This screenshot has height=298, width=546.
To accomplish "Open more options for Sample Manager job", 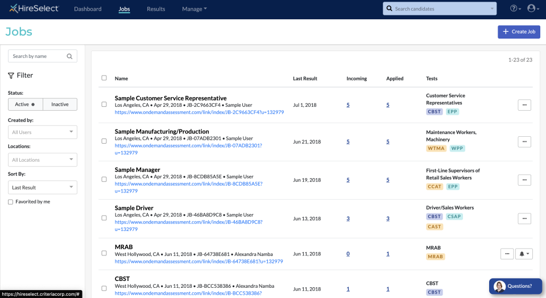I will coord(524,180).
